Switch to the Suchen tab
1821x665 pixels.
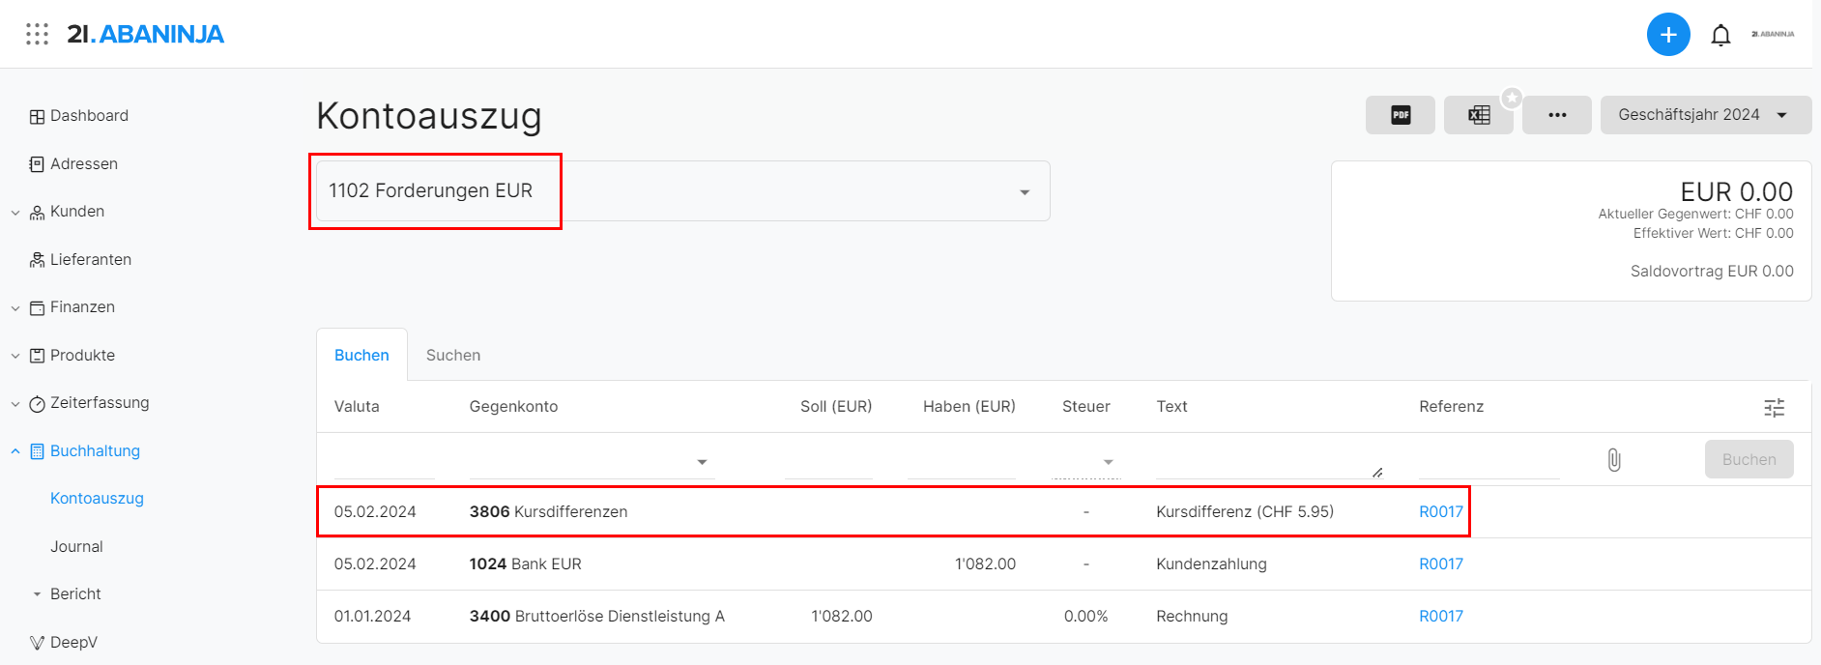pos(453,355)
